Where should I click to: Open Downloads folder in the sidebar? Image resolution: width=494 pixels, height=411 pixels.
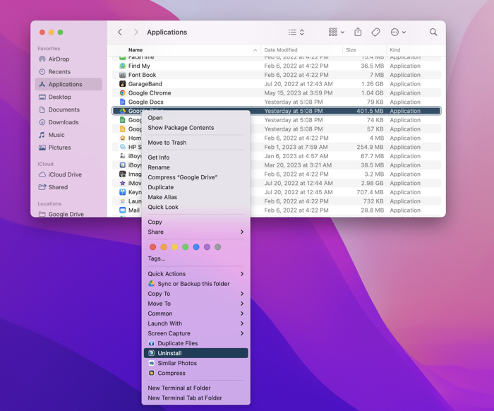pyautogui.click(x=64, y=122)
